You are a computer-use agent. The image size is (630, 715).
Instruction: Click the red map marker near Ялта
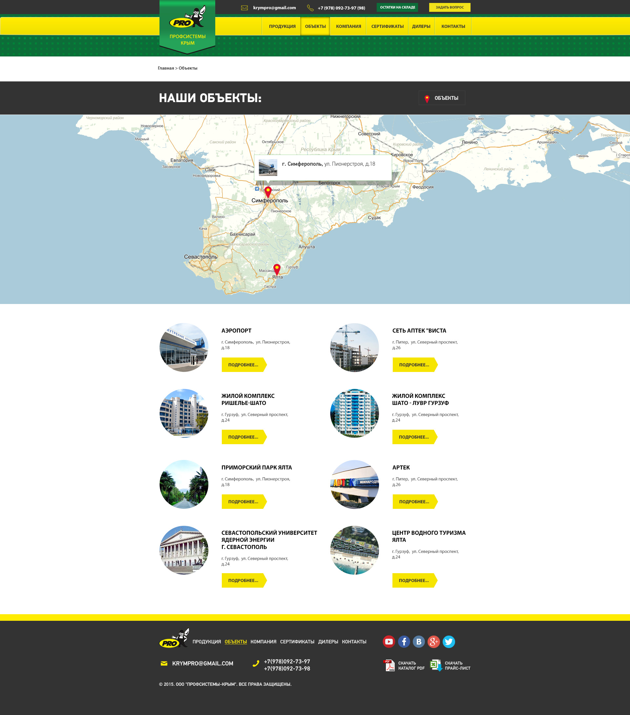point(277,269)
